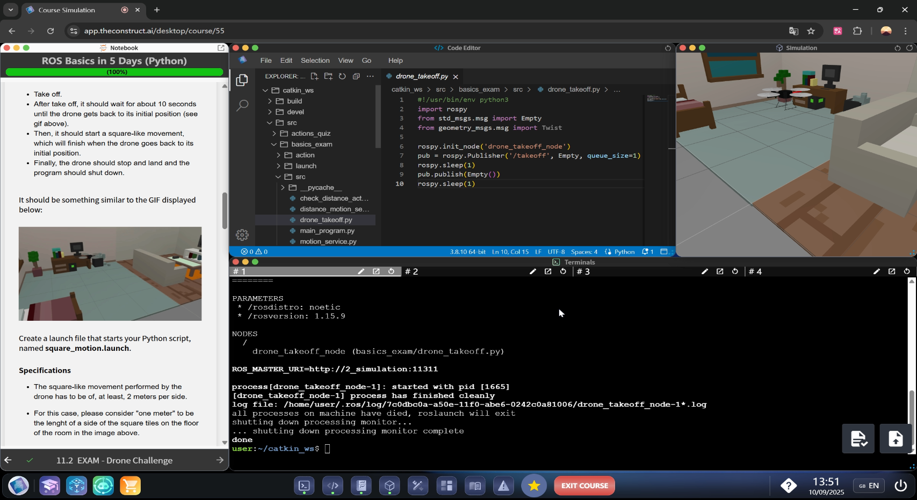The image size is (917, 500).
Task: Switch to terminal tab #3
Action: click(x=583, y=271)
